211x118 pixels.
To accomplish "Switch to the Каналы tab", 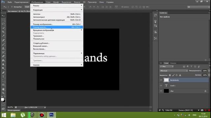I will (x=173, y=63).
